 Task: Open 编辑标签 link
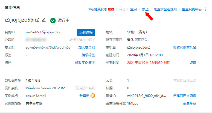pyautogui.click(x=88, y=55)
